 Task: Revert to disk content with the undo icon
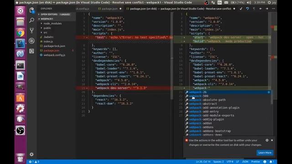pos(247,9)
